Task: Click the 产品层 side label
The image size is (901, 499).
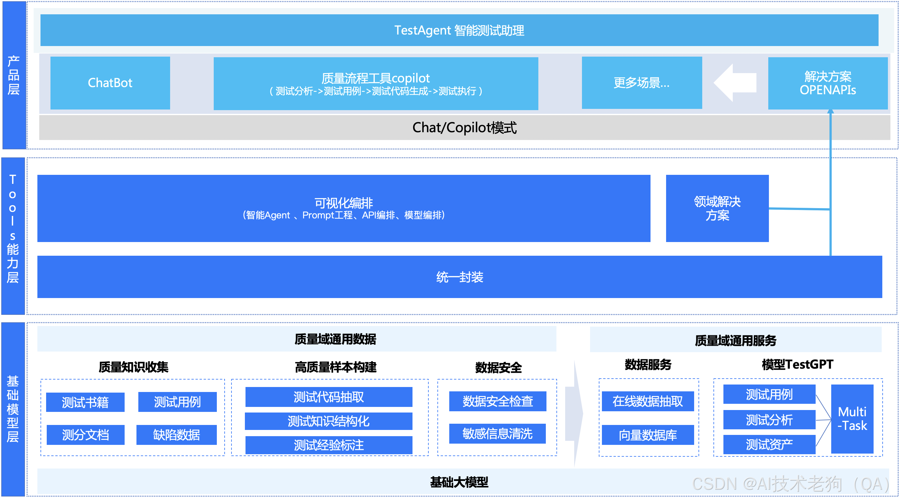Action: coord(14,75)
